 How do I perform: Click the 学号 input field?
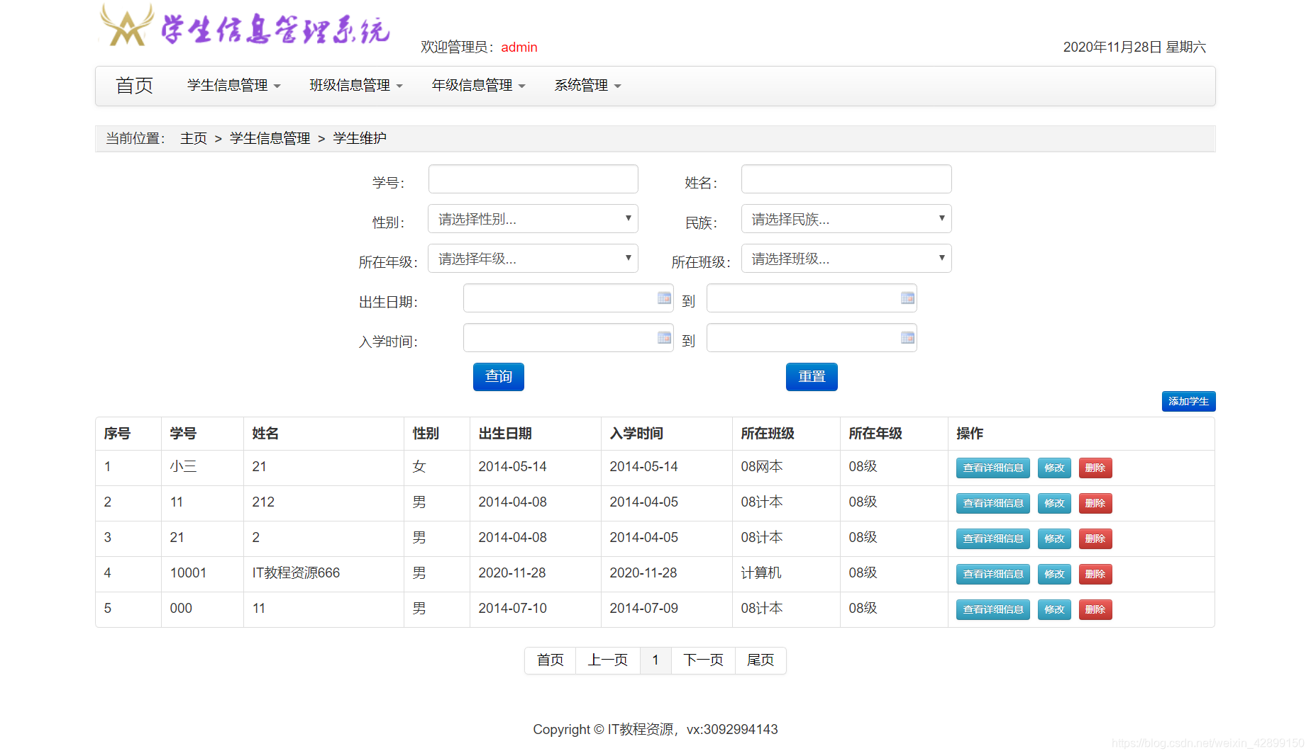click(533, 179)
